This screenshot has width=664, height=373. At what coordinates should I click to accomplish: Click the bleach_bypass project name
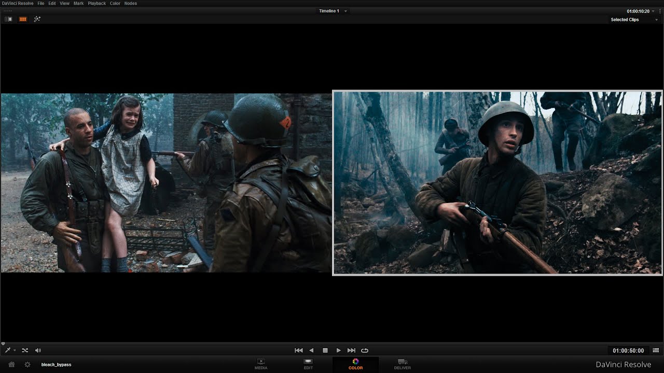pos(56,365)
